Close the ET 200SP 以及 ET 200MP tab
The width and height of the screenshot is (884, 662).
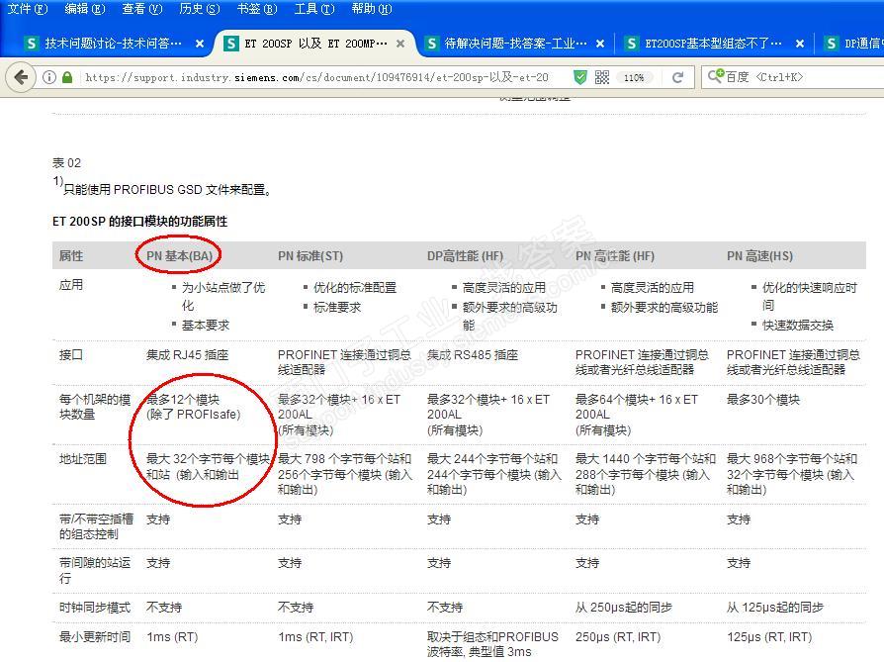[x=400, y=44]
